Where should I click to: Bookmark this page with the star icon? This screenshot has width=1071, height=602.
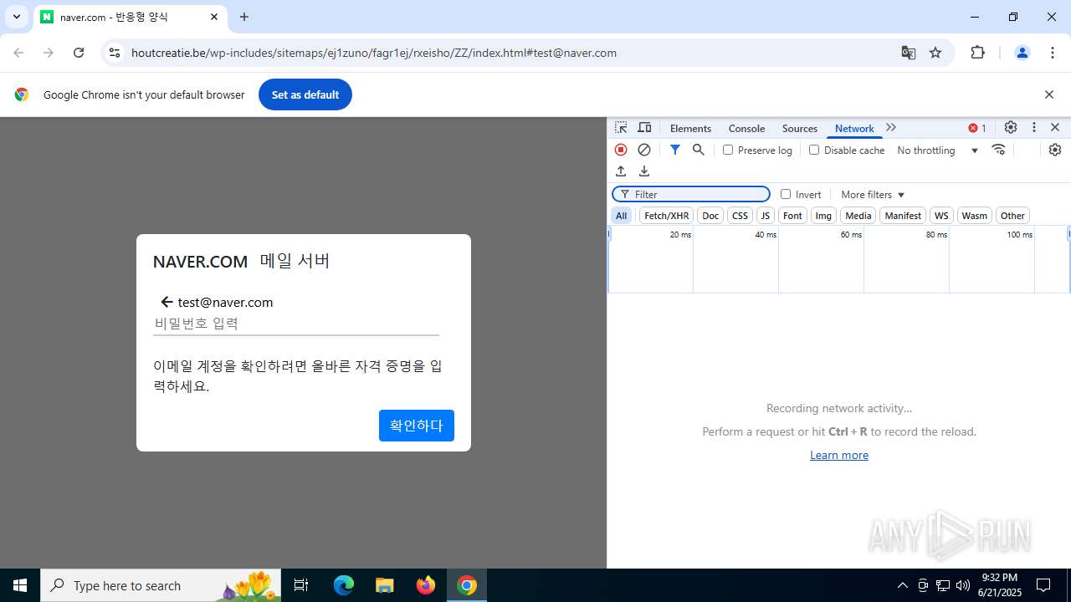pos(935,53)
